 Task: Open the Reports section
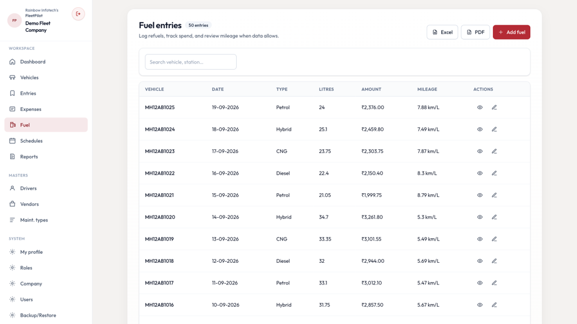coord(46,157)
